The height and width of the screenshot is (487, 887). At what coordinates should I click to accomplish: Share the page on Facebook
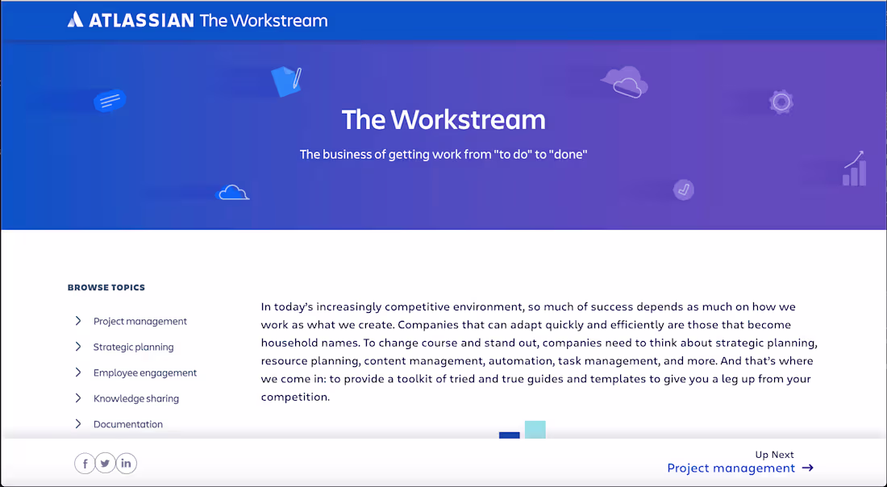point(85,463)
